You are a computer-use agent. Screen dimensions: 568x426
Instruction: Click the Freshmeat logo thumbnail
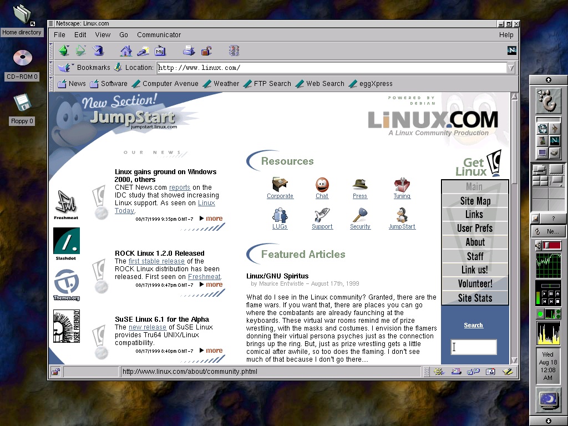[66, 205]
